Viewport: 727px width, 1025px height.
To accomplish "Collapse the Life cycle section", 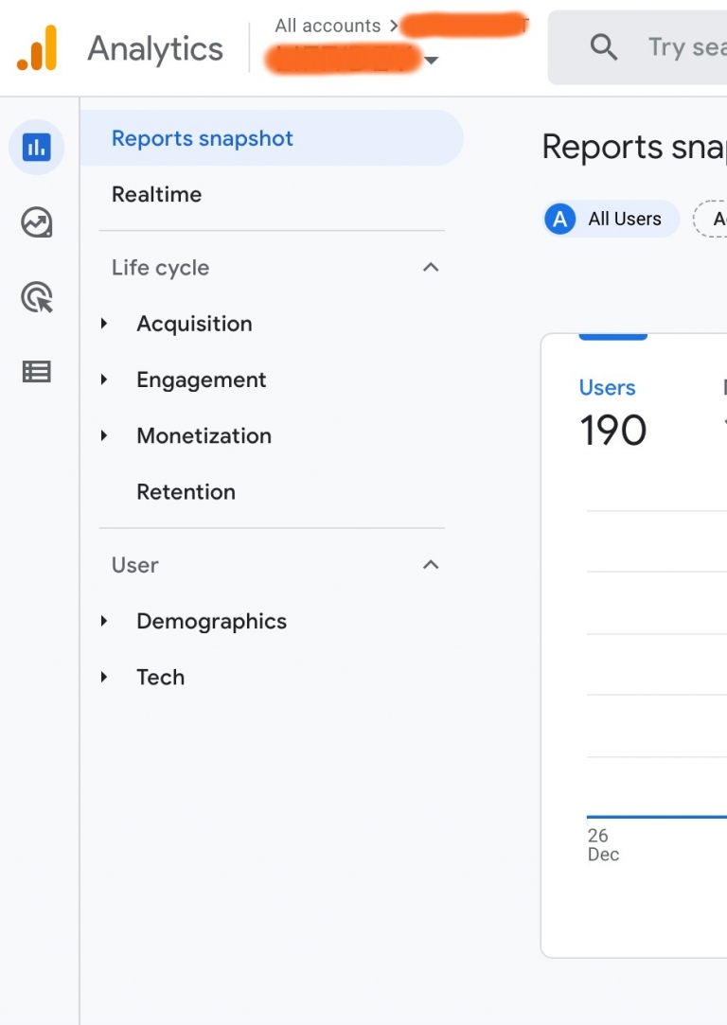I will (x=431, y=267).
